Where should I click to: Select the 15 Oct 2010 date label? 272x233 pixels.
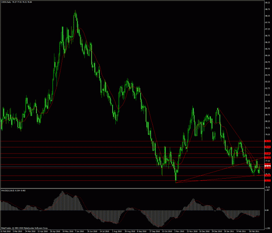[167, 231]
